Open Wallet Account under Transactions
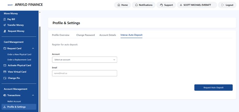This screenshot has width=239, height=112. coord(14,101)
